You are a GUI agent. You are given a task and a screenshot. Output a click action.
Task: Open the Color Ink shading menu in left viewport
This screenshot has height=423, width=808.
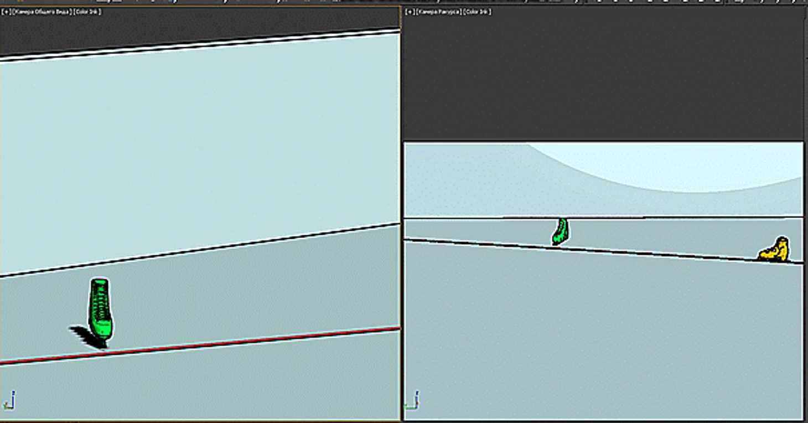click(87, 12)
